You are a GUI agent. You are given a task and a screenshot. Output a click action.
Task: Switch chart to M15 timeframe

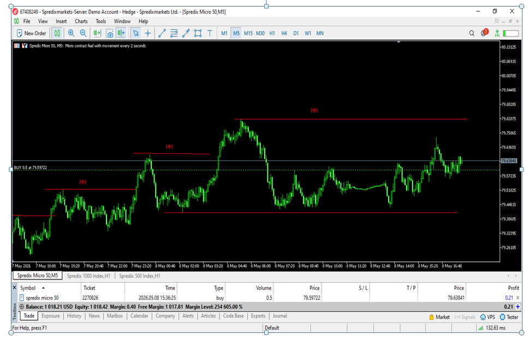tap(248, 33)
